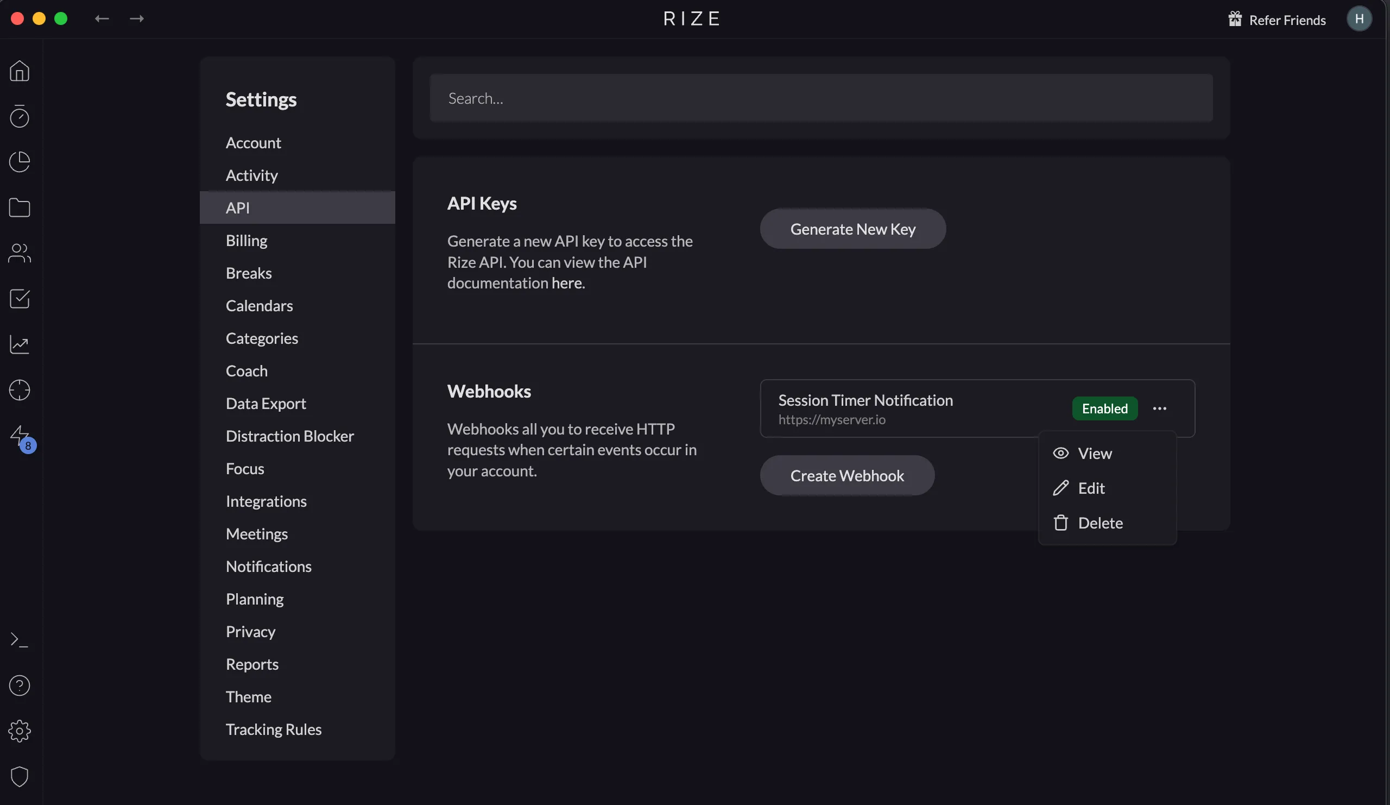Click the forward navigation arrow
1390x805 pixels.
[136, 18]
